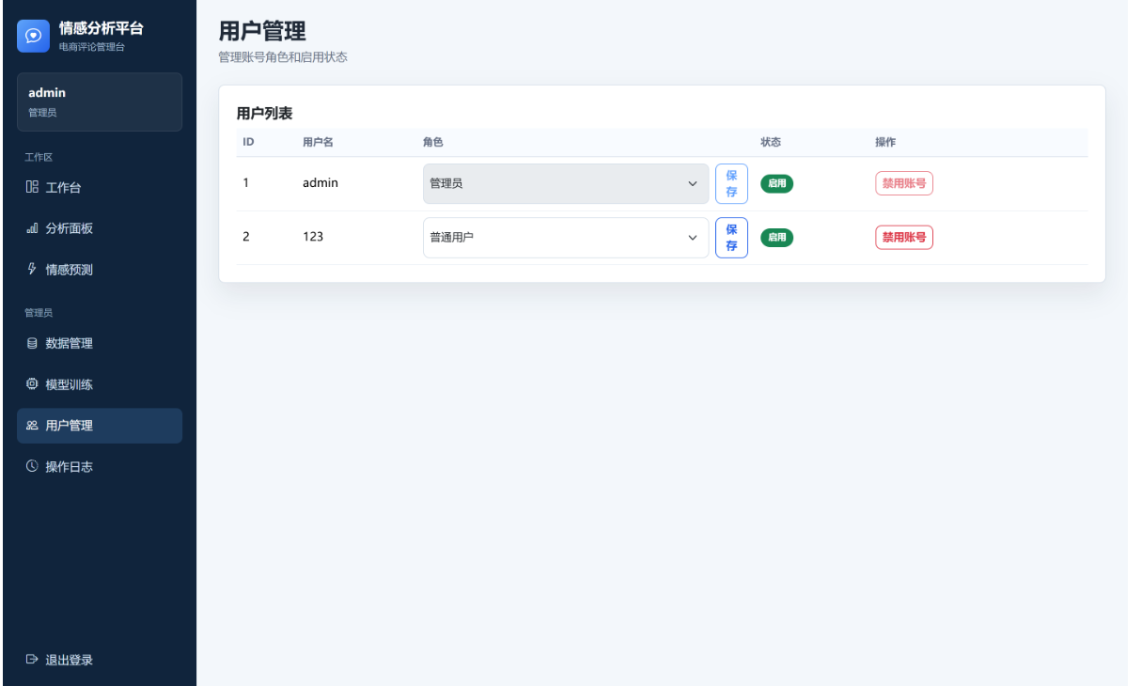
Task: Click the ID cell "2"
Action: pos(246,237)
